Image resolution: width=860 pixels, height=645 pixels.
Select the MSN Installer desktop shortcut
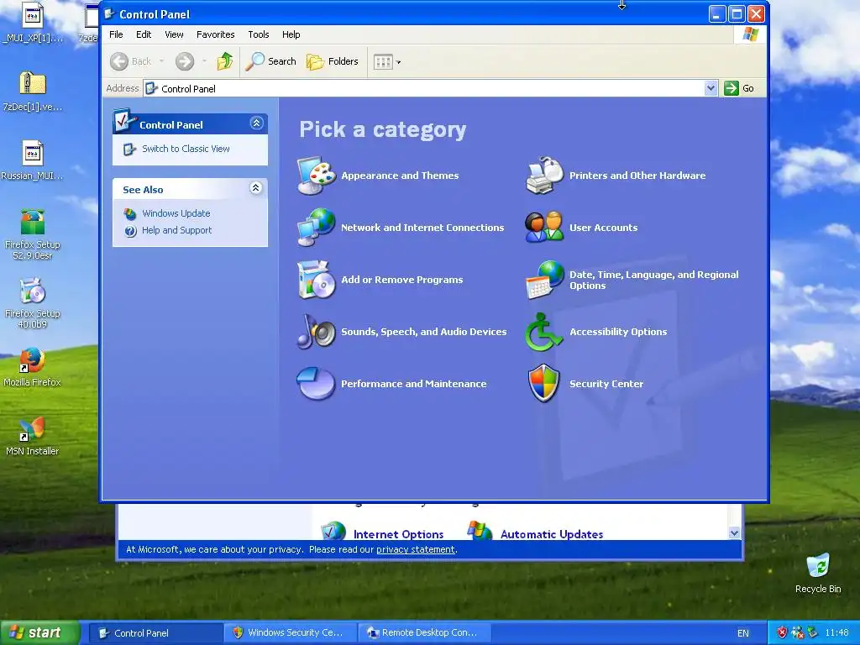pyautogui.click(x=32, y=437)
